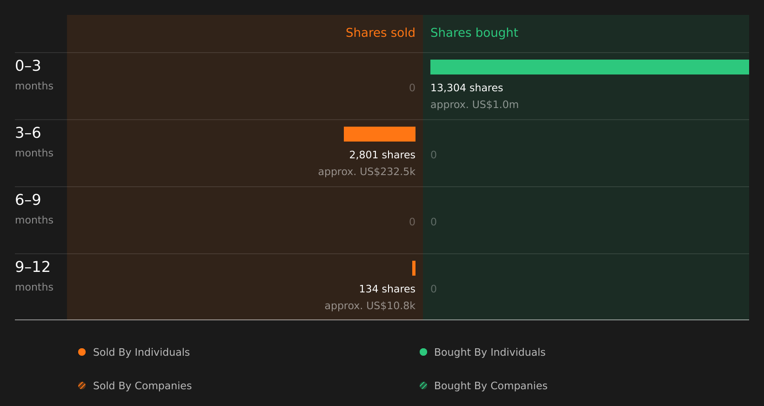Click the approx. US$1.0m text

475,105
